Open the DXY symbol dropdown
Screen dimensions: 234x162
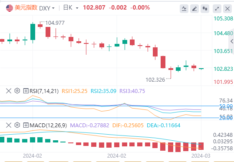(x=47, y=8)
